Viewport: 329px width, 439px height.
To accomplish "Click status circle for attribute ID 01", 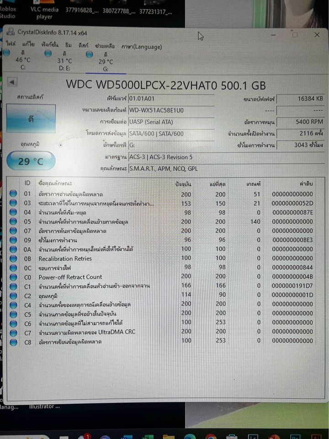I will 13,194.
